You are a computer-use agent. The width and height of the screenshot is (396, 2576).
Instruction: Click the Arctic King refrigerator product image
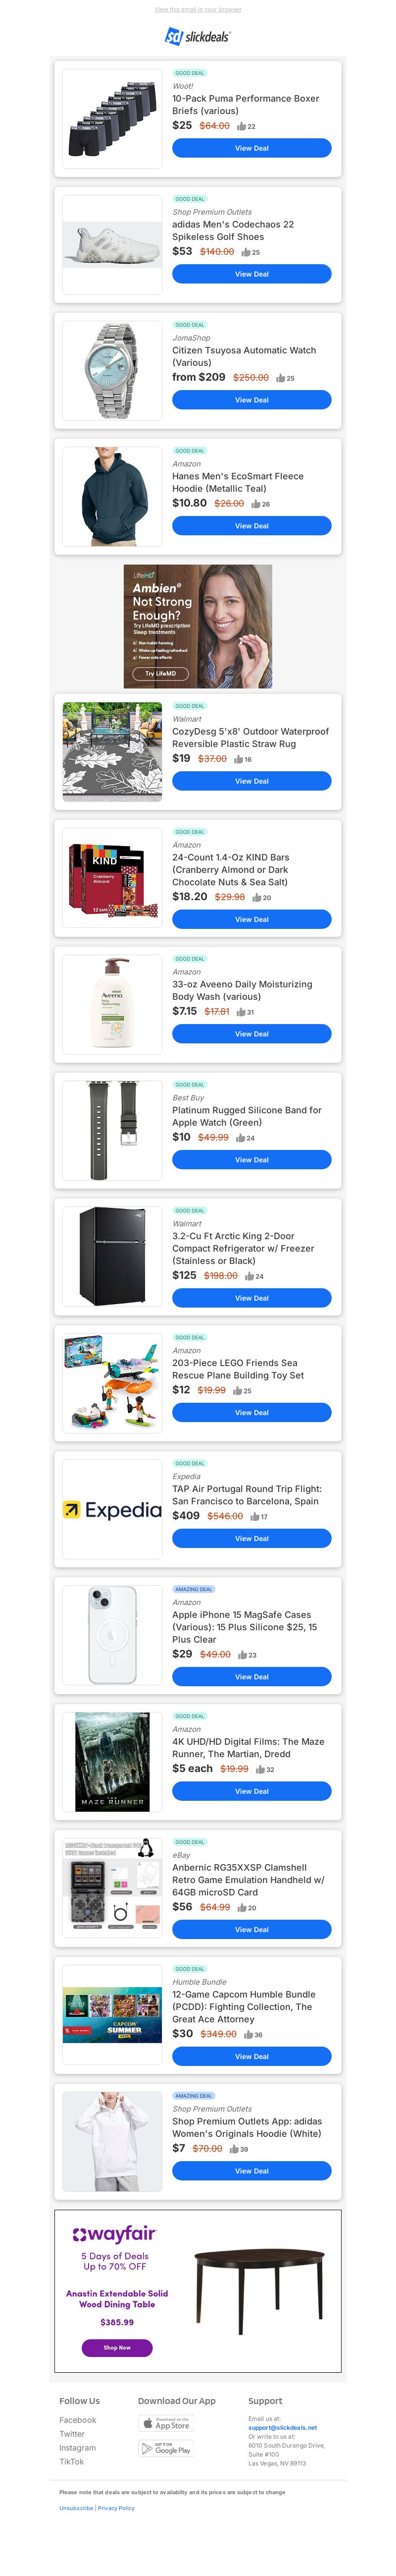pos(112,1257)
